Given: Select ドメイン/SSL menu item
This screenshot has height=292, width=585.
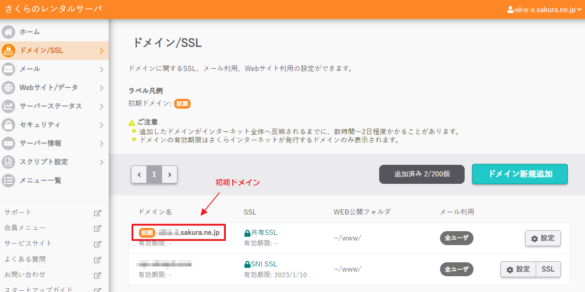Looking at the screenshot, I should pos(42,51).
